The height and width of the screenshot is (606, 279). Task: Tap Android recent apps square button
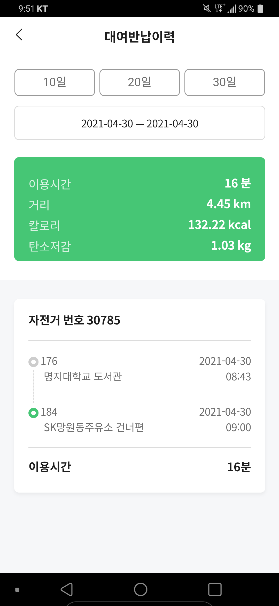coord(215,589)
